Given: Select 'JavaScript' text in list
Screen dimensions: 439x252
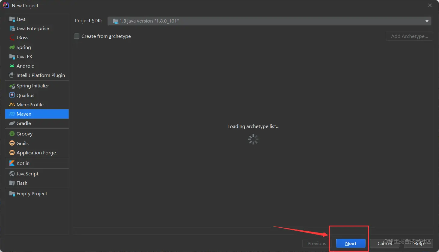Looking at the screenshot, I should 27,174.
